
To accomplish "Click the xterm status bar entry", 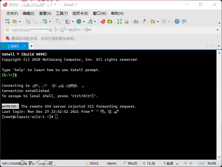I will [111, 163].
